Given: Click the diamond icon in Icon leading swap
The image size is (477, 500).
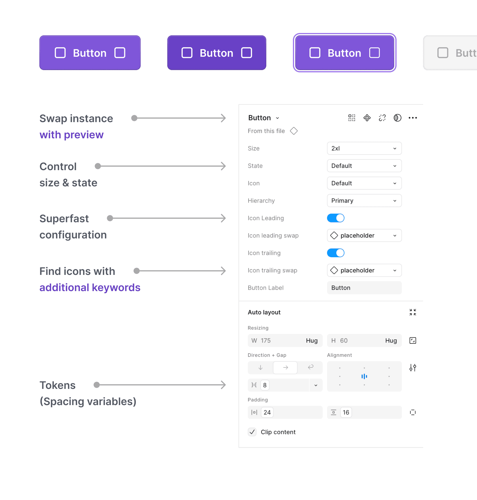Looking at the screenshot, I should tap(334, 236).
